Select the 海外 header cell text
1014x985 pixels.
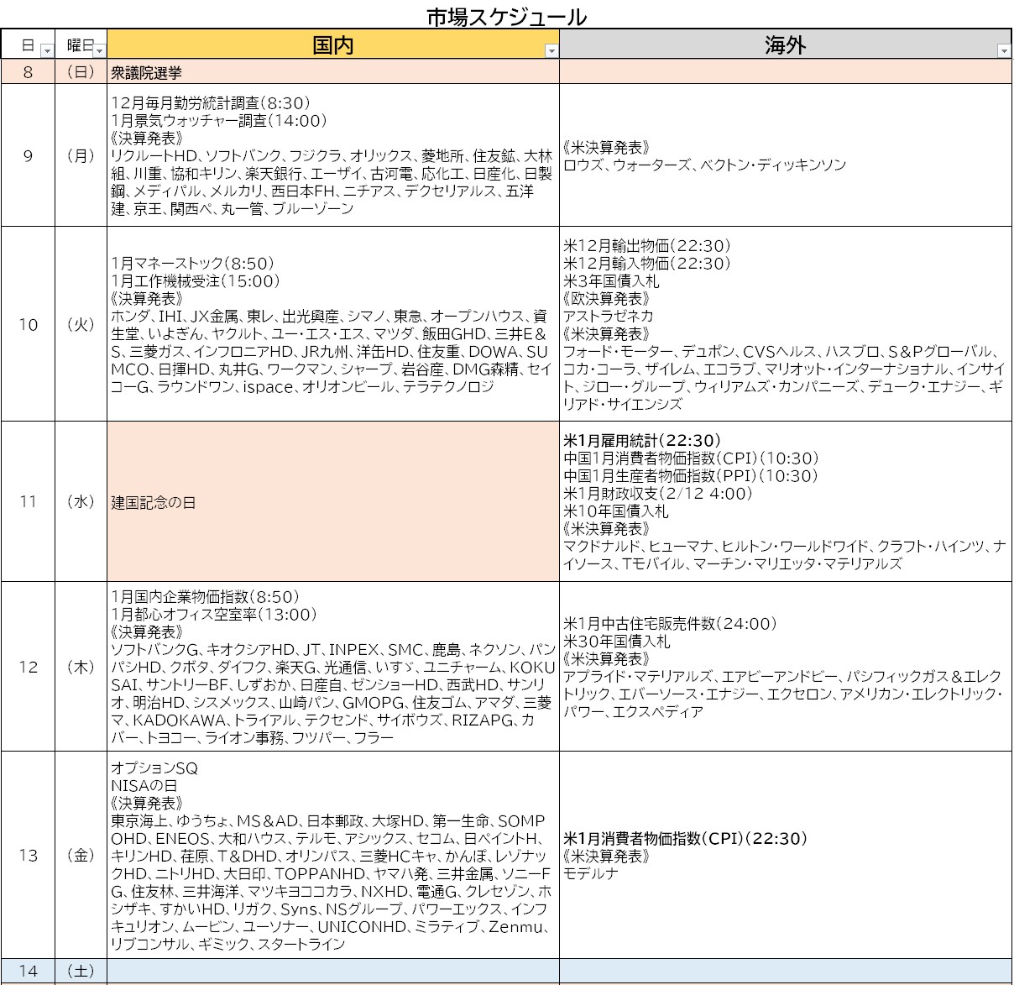785,45
